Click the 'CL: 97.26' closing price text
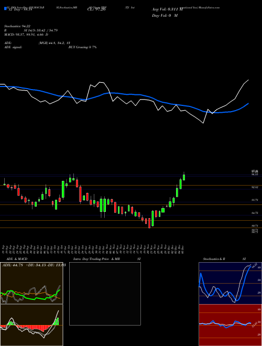This screenshot has width=262, height=346. tap(96, 9)
